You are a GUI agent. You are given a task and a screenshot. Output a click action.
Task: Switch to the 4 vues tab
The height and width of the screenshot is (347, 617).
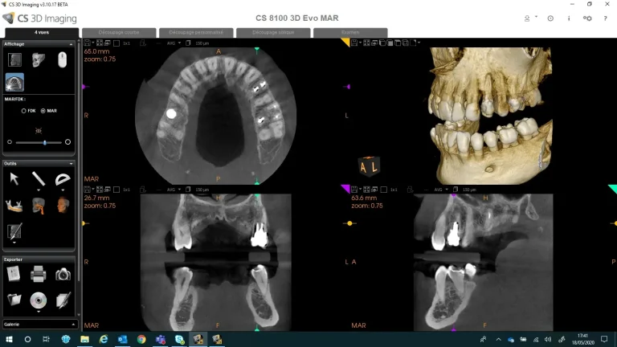click(x=42, y=32)
